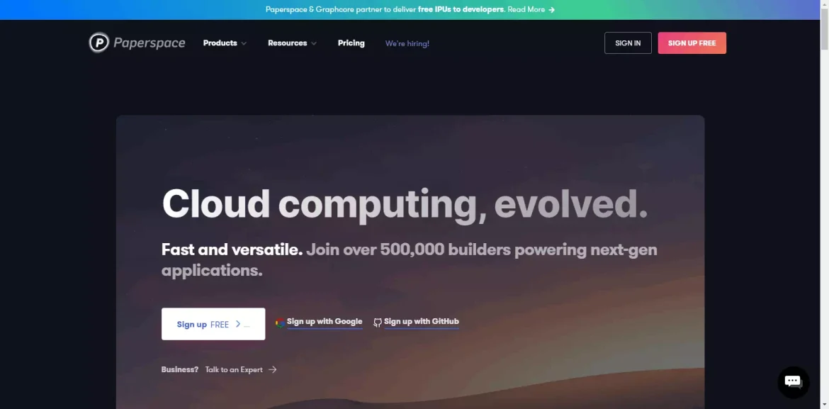This screenshot has width=829, height=409.
Task: Click the Google logo icon
Action: [280, 323]
